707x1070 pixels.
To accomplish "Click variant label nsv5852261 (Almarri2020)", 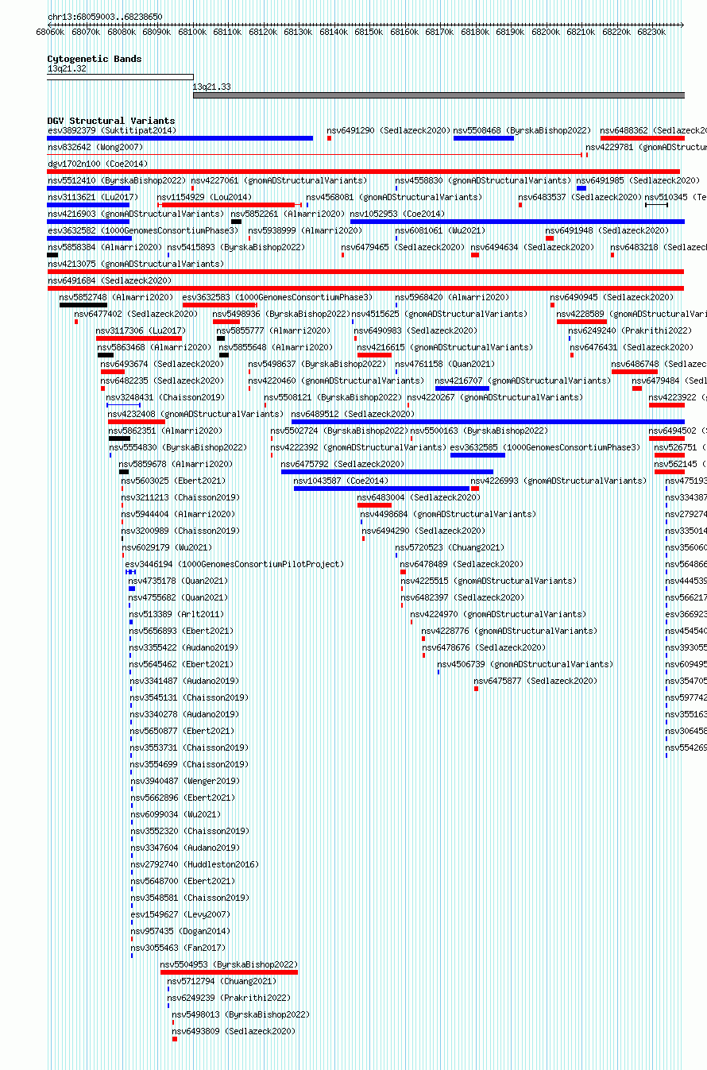I will pyautogui.click(x=288, y=214).
